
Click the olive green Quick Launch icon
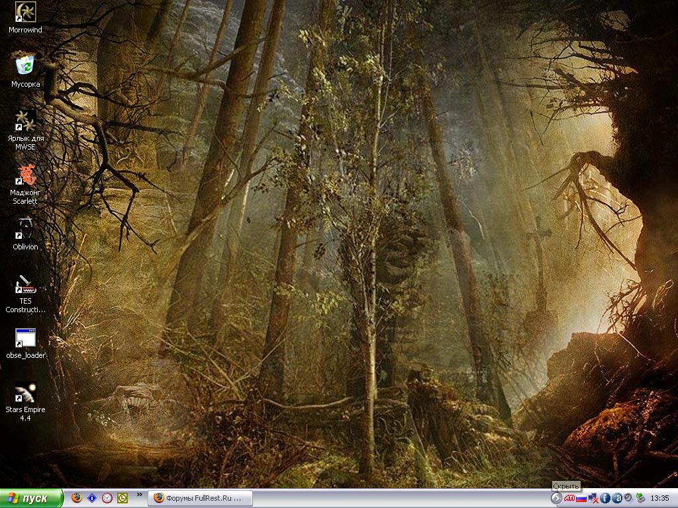tap(122, 498)
